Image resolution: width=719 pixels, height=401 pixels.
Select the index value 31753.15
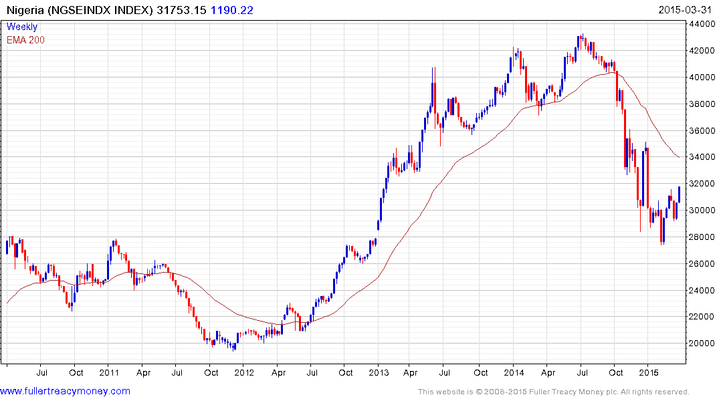pos(181,10)
